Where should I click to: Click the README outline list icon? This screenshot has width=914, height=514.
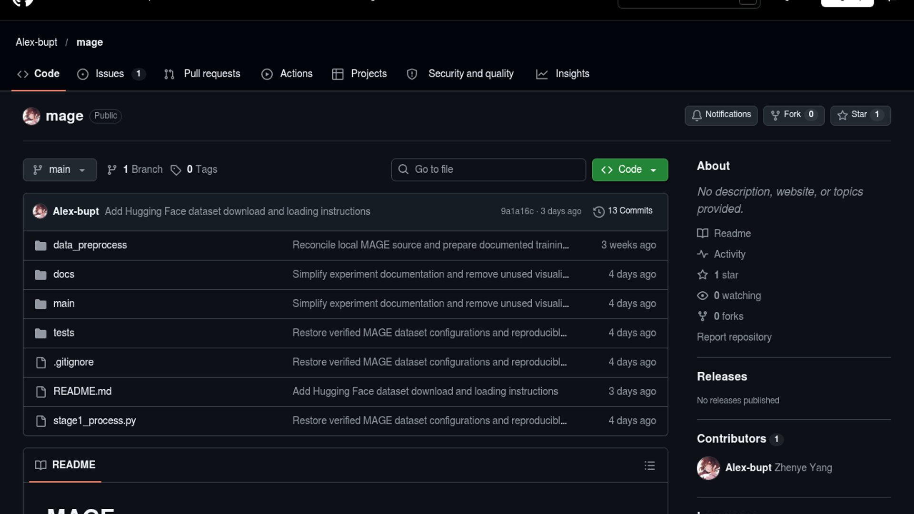click(x=650, y=465)
